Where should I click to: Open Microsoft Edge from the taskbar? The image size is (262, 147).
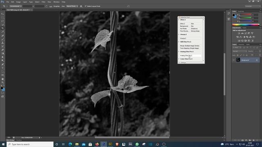point(70,144)
